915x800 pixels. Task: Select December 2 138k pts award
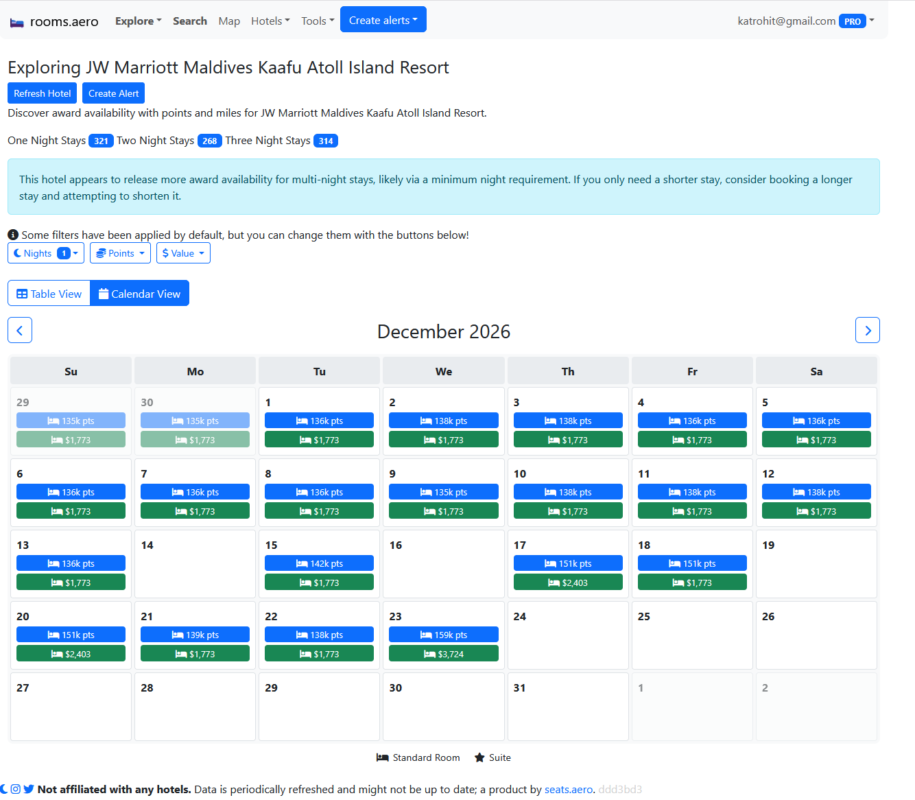(444, 421)
